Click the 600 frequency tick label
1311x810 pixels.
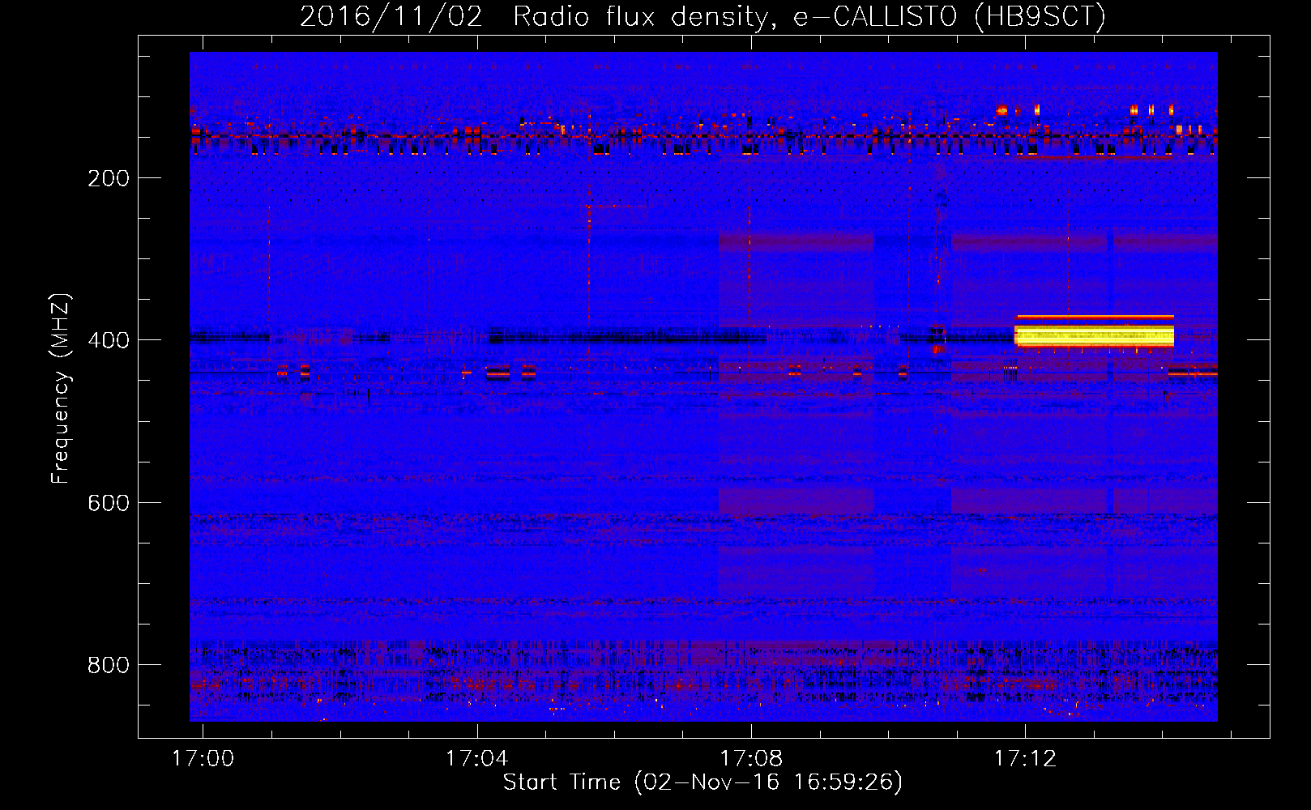[x=109, y=503]
